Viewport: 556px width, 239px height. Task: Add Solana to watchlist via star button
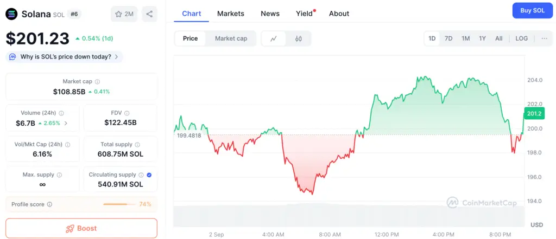124,14
